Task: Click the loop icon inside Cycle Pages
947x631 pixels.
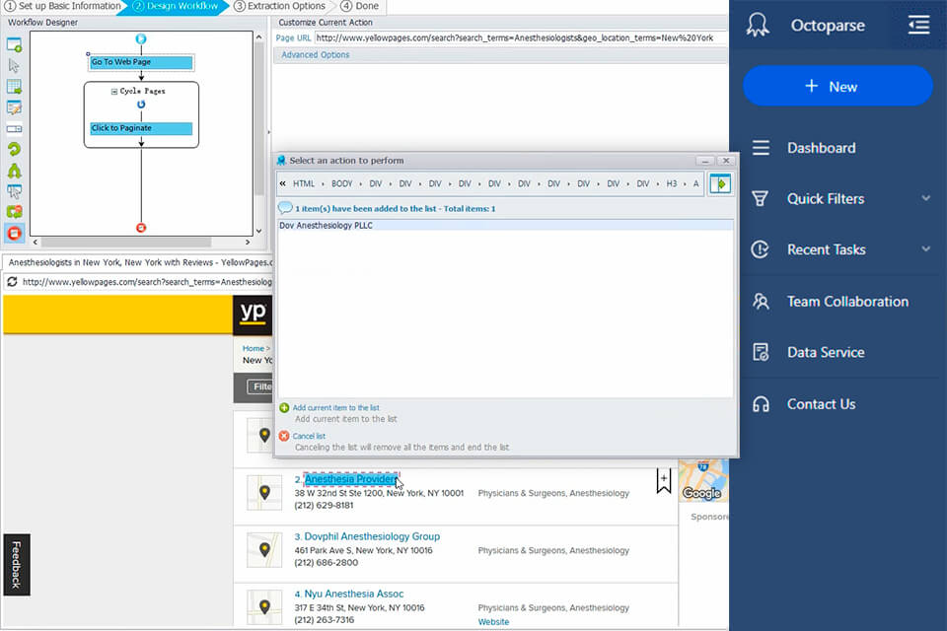Action: click(x=141, y=104)
